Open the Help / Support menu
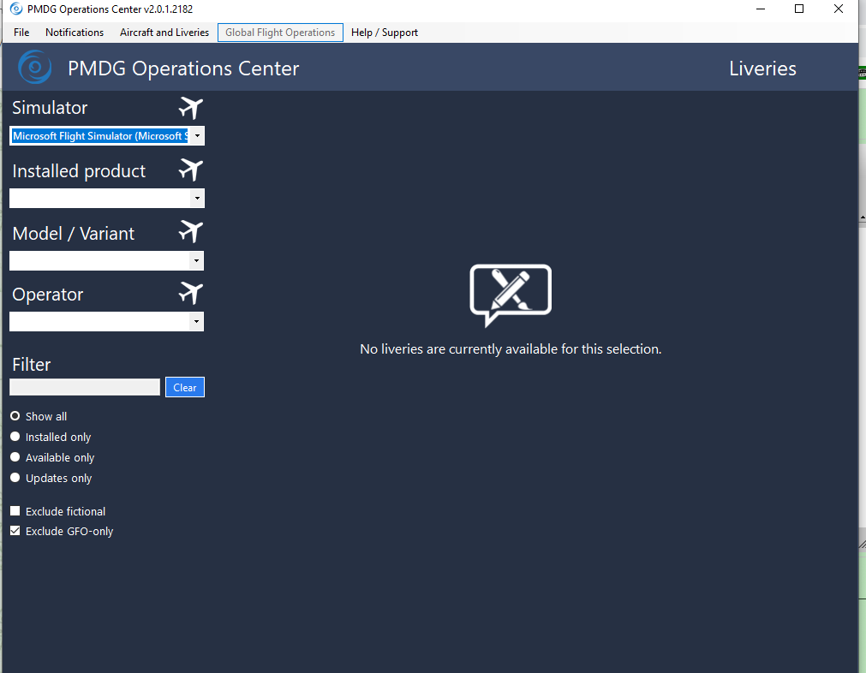The height and width of the screenshot is (673, 866). [x=385, y=33]
